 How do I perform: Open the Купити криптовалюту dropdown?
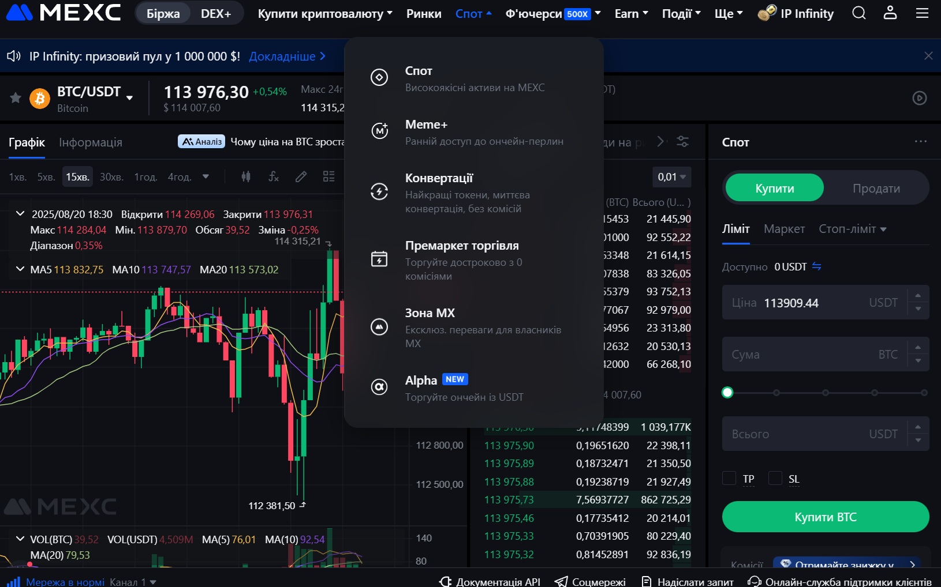tap(325, 13)
